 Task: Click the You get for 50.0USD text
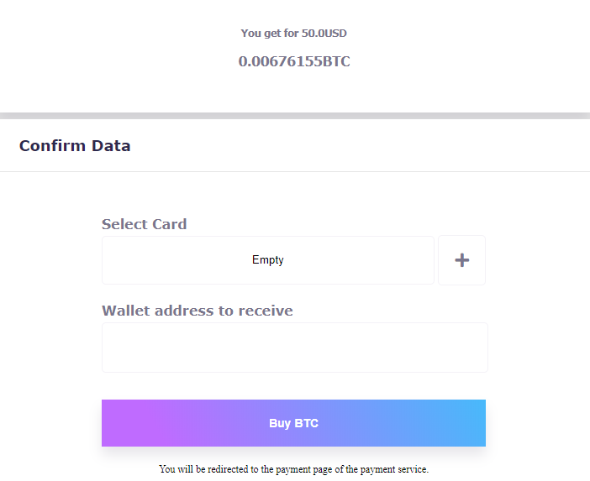coord(294,34)
